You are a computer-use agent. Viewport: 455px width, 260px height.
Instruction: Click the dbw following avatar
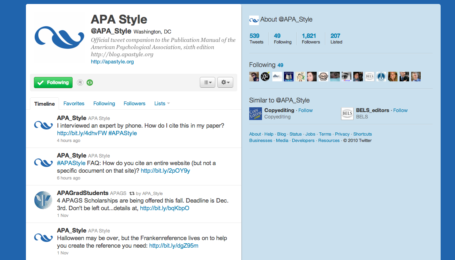(277, 77)
